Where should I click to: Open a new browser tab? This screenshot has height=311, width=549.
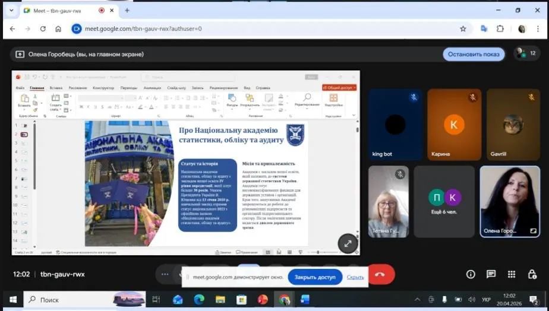pos(127,10)
